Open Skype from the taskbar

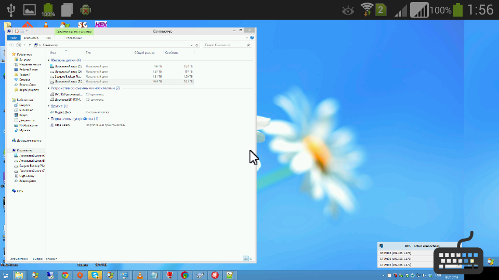point(94,275)
